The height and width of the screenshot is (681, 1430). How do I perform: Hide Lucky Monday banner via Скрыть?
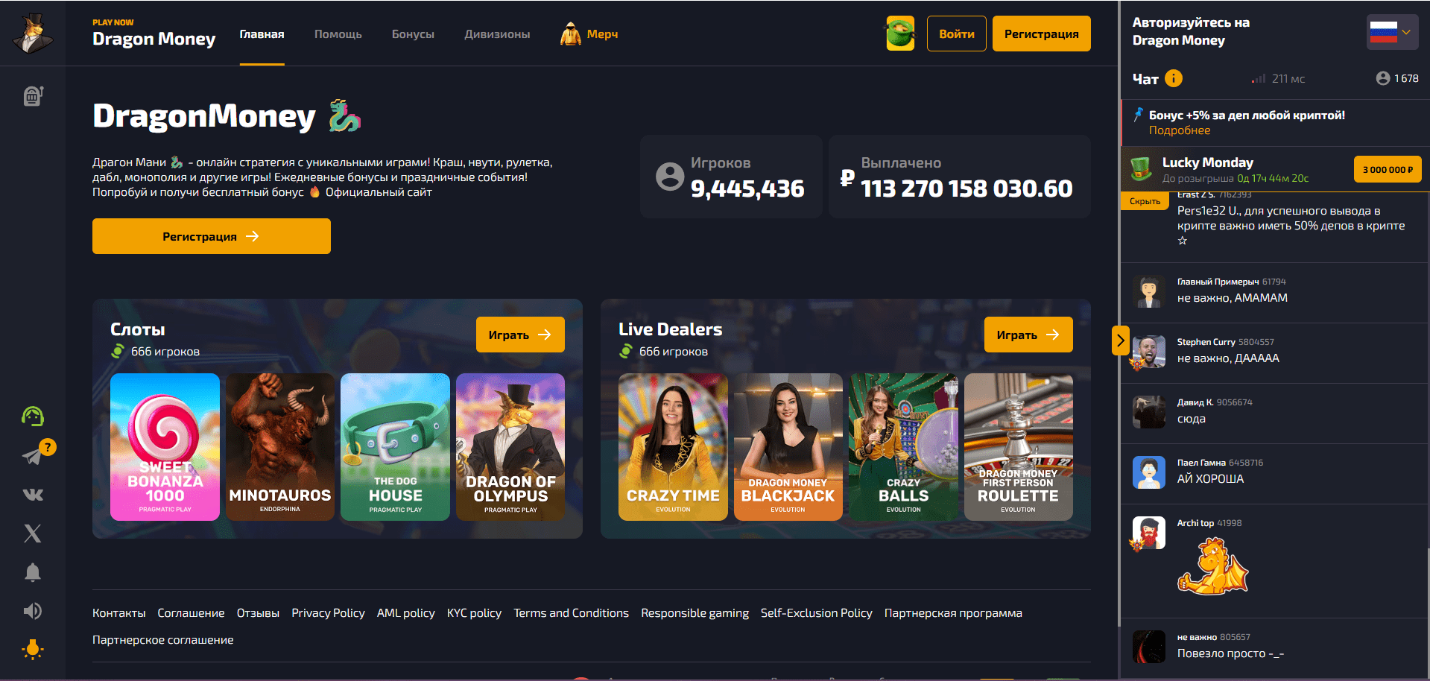click(1145, 201)
